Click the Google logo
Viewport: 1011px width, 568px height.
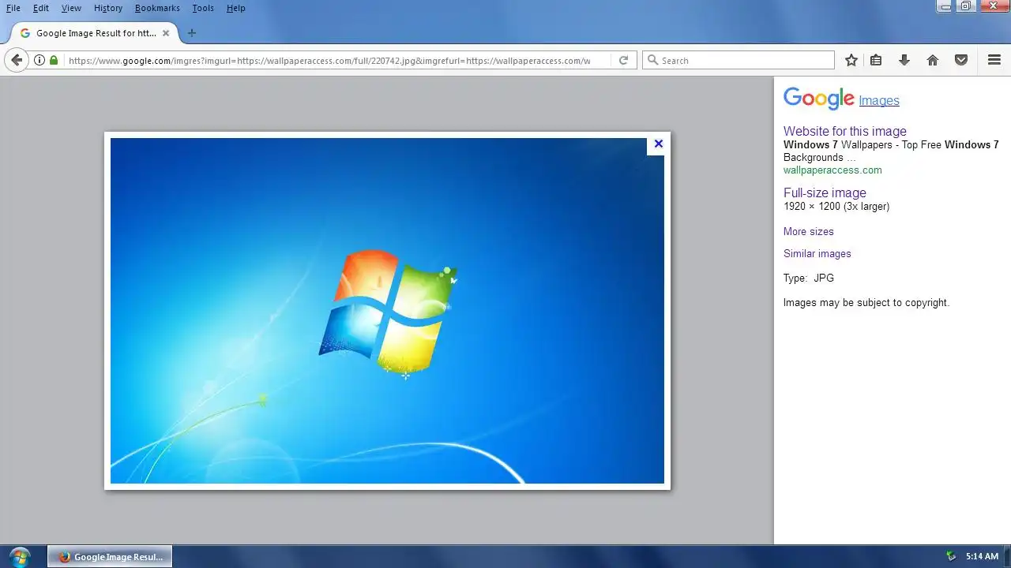[x=818, y=99]
